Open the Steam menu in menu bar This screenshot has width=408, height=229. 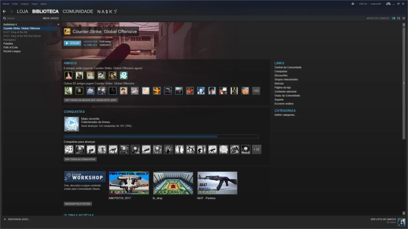click(x=6, y=4)
